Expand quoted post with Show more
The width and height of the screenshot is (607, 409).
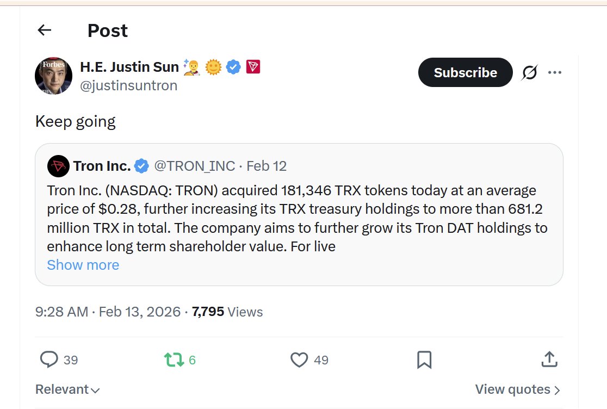click(83, 265)
